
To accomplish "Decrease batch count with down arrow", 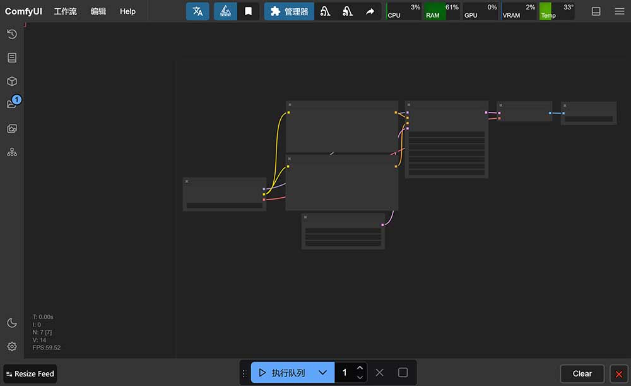I will click(x=360, y=378).
